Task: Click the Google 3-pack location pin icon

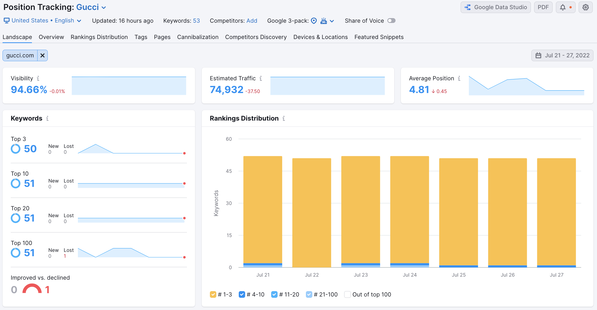Action: coord(314,21)
